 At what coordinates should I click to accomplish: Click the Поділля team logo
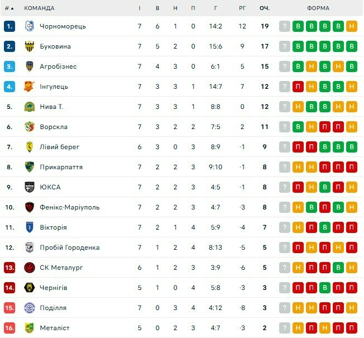point(30,308)
